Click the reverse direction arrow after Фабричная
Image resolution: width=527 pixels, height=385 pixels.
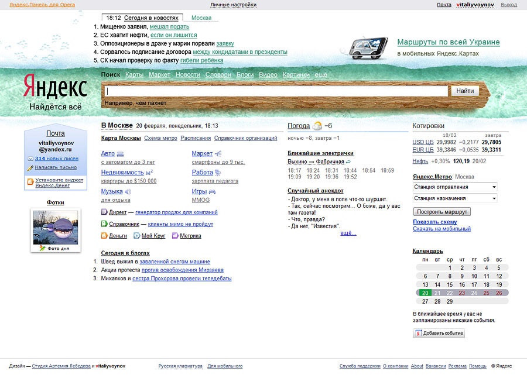tap(348, 161)
